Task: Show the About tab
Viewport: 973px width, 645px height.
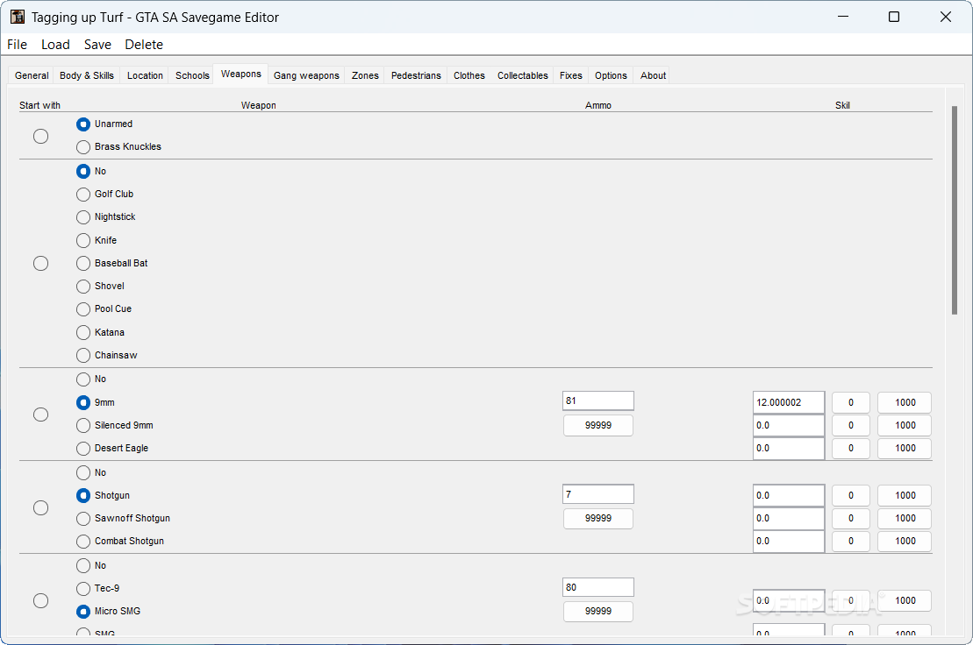Action: coord(653,75)
